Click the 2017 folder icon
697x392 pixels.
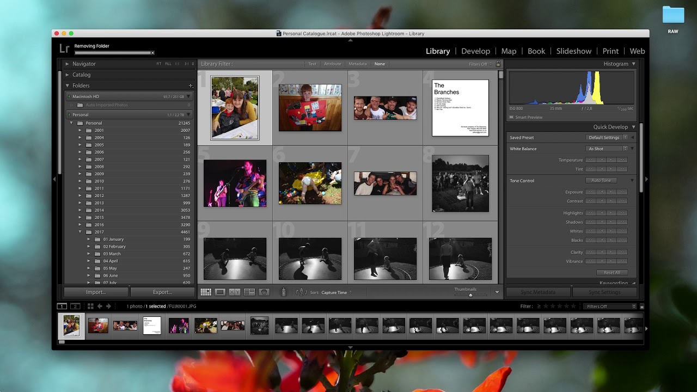pos(89,232)
